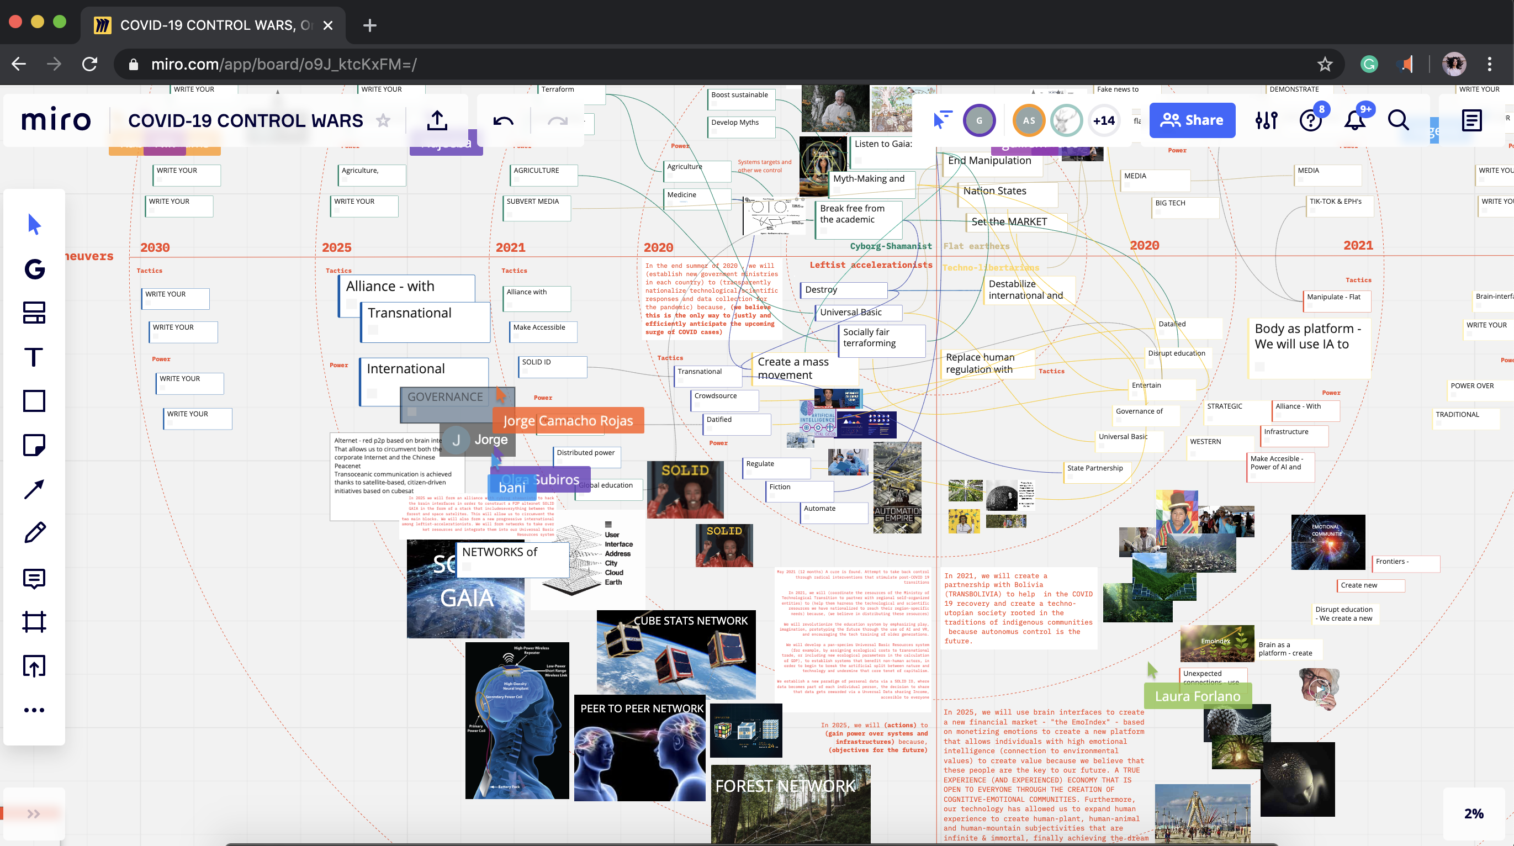Select the cursor tool in left toolbar
1514x846 pixels.
[34, 225]
